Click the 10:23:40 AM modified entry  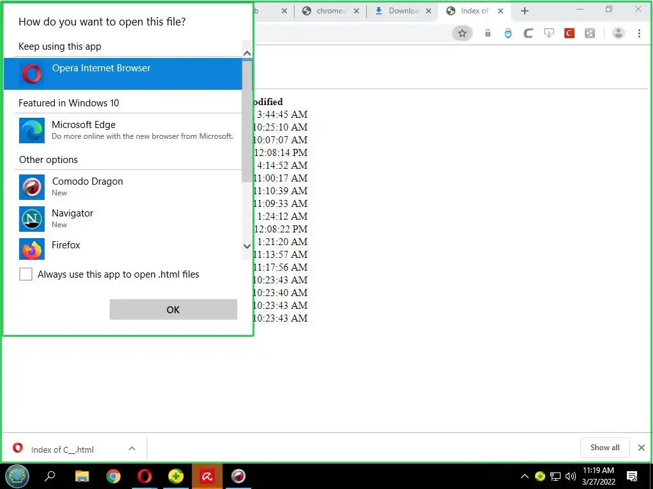click(281, 292)
